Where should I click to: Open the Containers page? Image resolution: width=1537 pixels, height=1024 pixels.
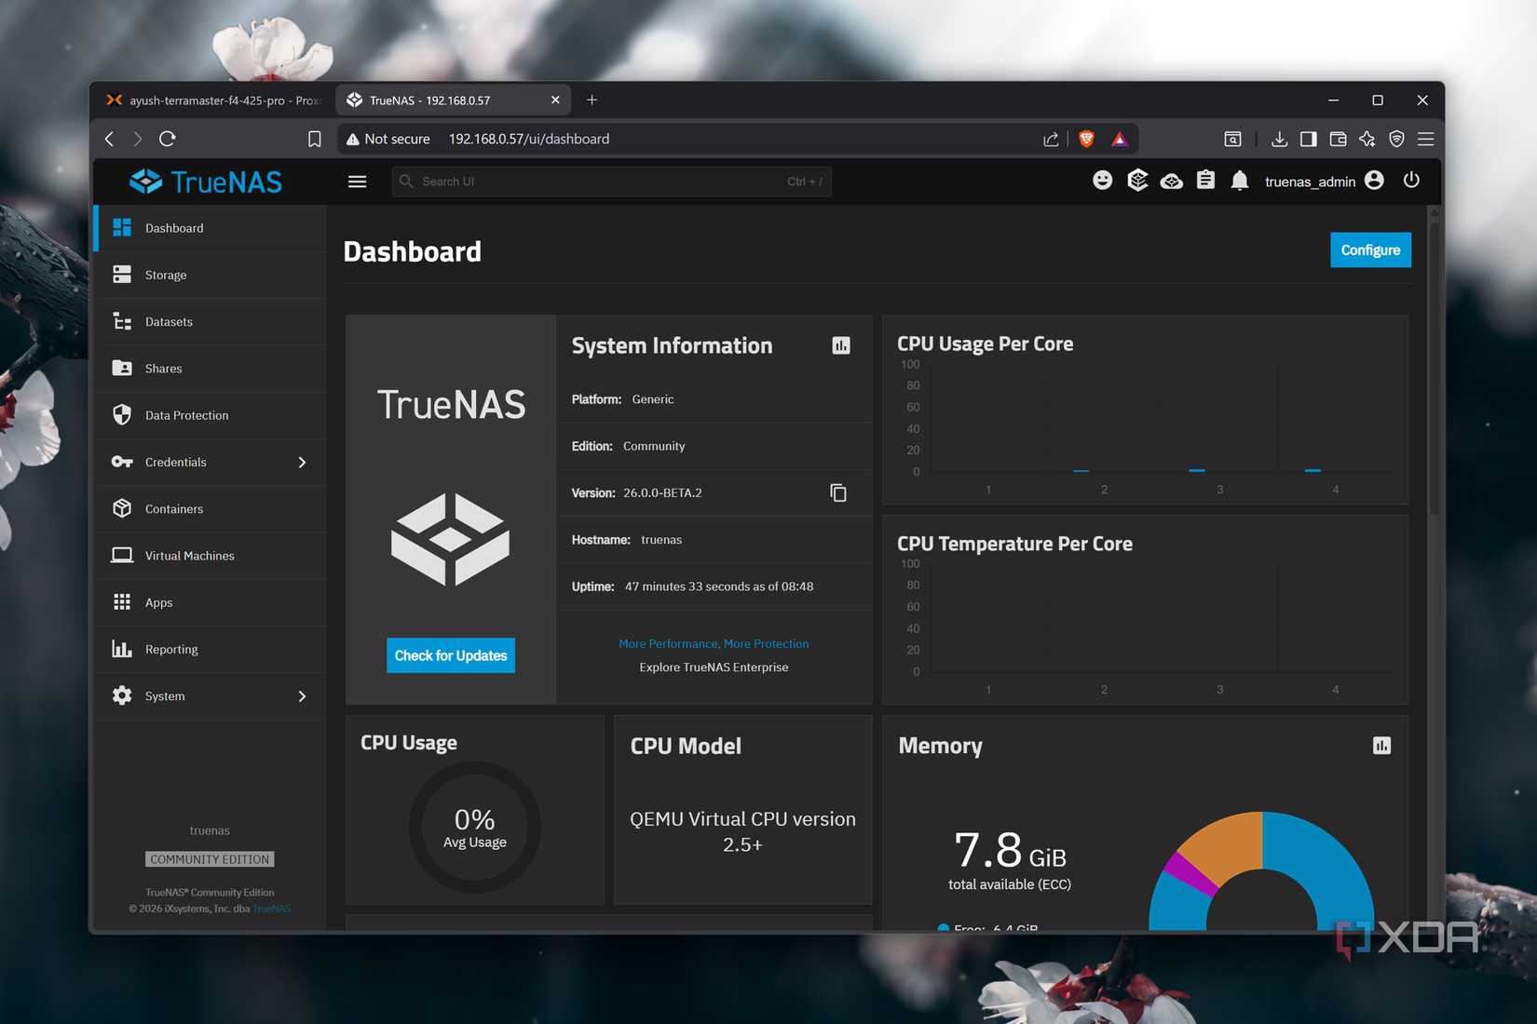pos(211,509)
